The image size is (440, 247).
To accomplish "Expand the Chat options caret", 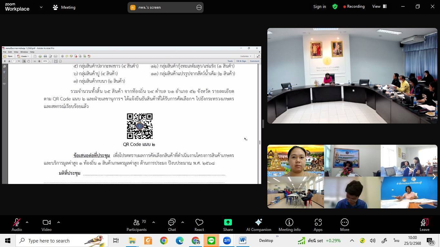I will click(182, 222).
